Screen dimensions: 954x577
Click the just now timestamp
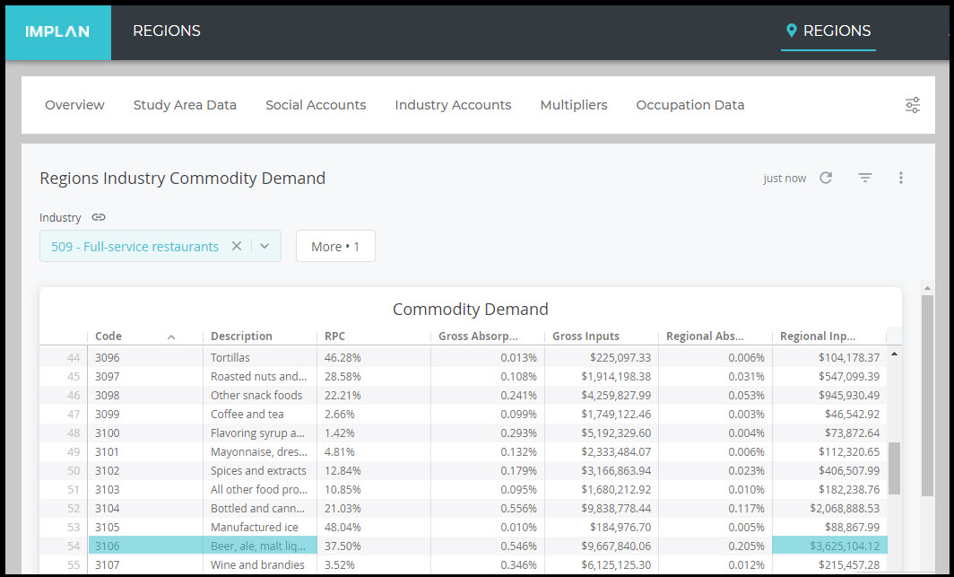(x=785, y=179)
